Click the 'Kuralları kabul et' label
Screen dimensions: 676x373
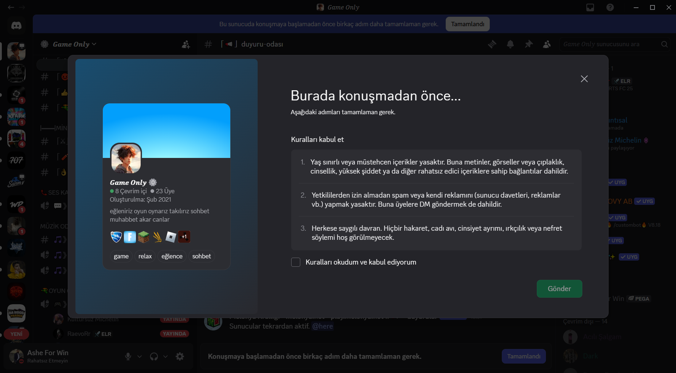point(317,139)
